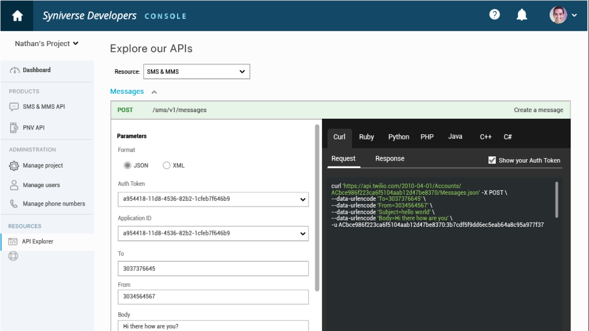Click the Manage phone numbers handset icon

click(x=14, y=204)
